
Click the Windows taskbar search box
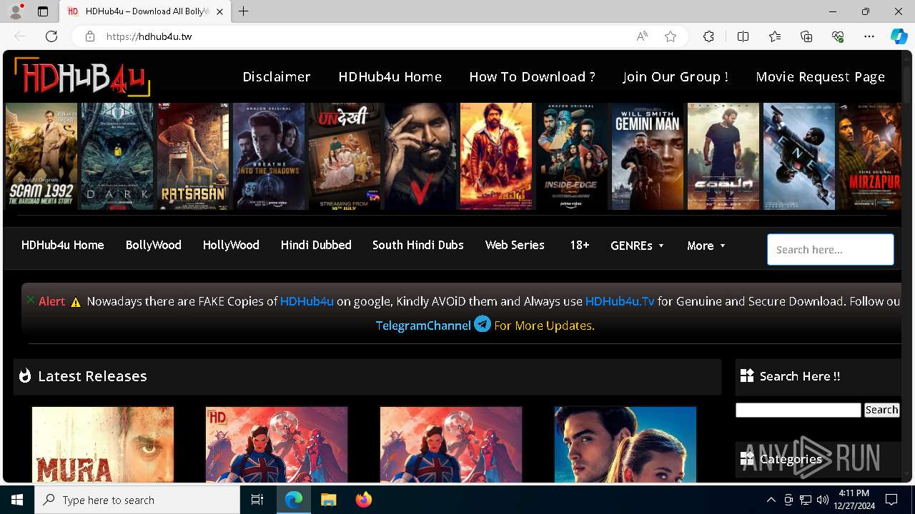(137, 500)
